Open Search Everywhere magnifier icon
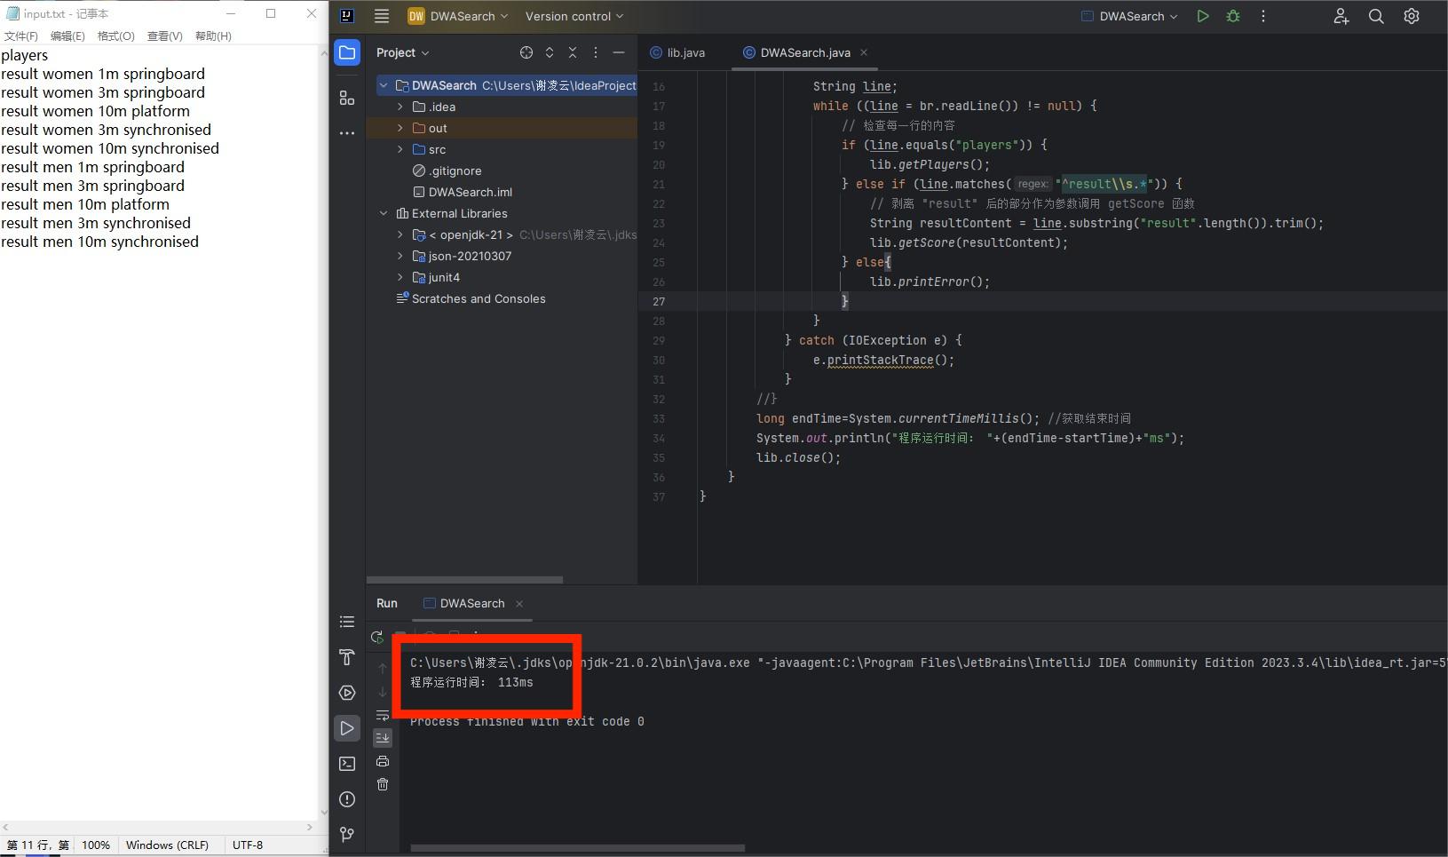This screenshot has width=1448, height=857. [1376, 16]
